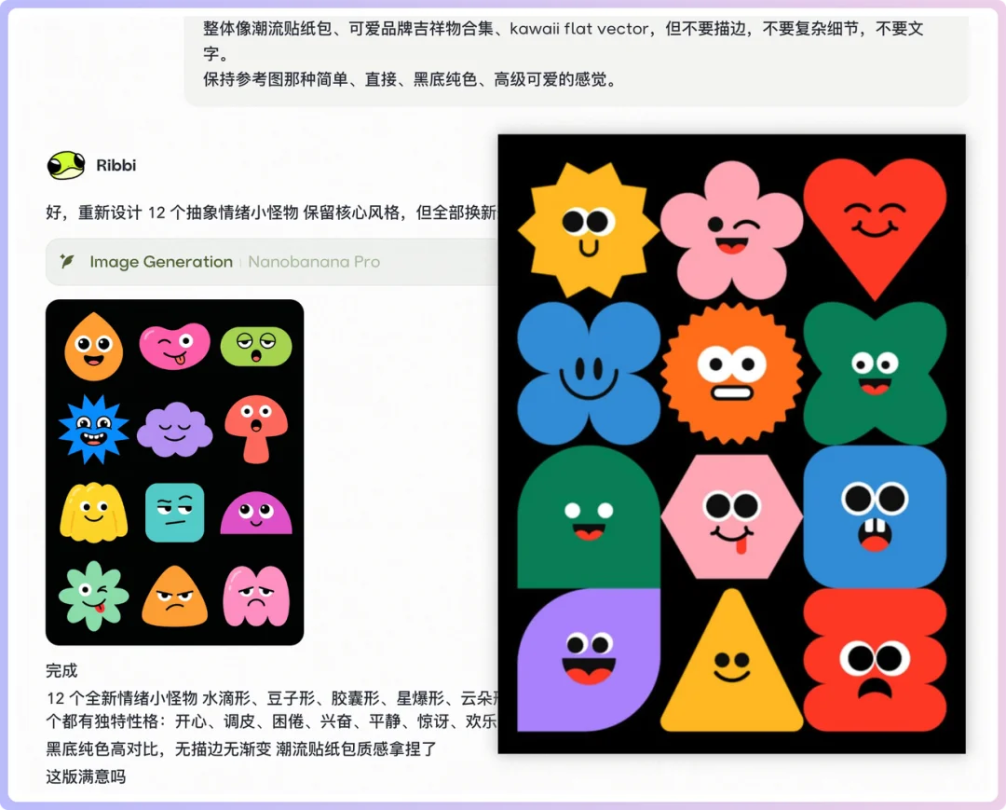
Task: Click the user prompt message bubble at the top
Action: 576,54
